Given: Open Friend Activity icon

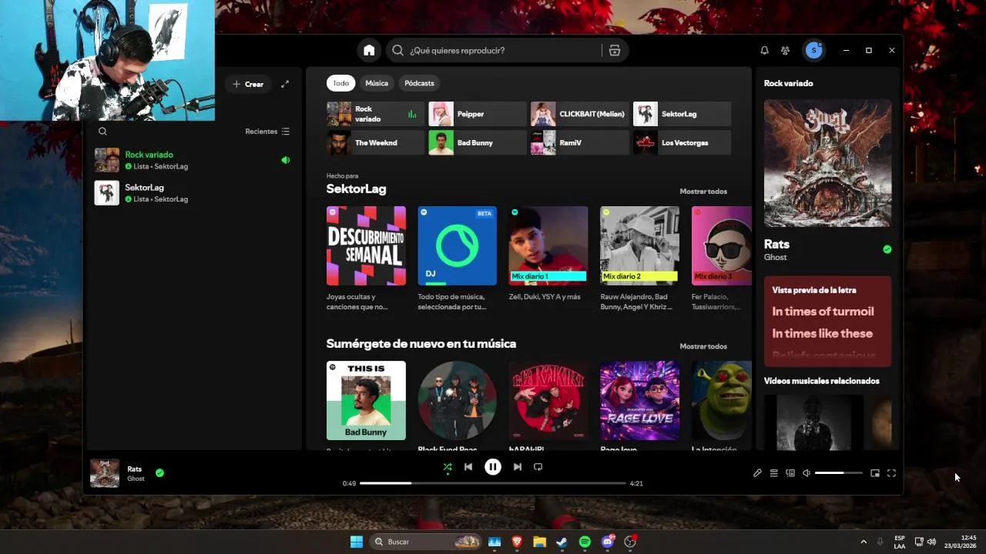Looking at the screenshot, I should [785, 50].
